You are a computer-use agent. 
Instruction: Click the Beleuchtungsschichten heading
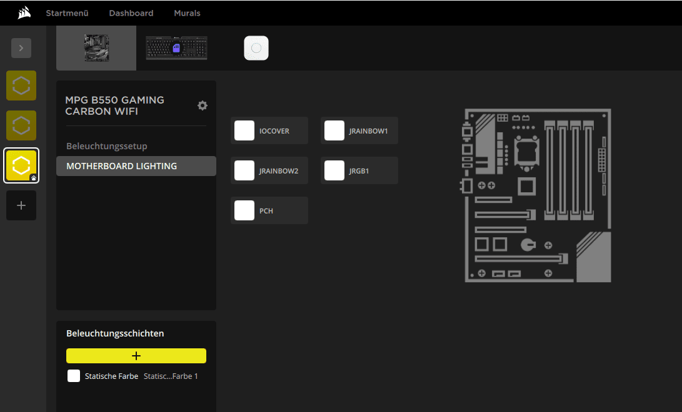(x=115, y=333)
